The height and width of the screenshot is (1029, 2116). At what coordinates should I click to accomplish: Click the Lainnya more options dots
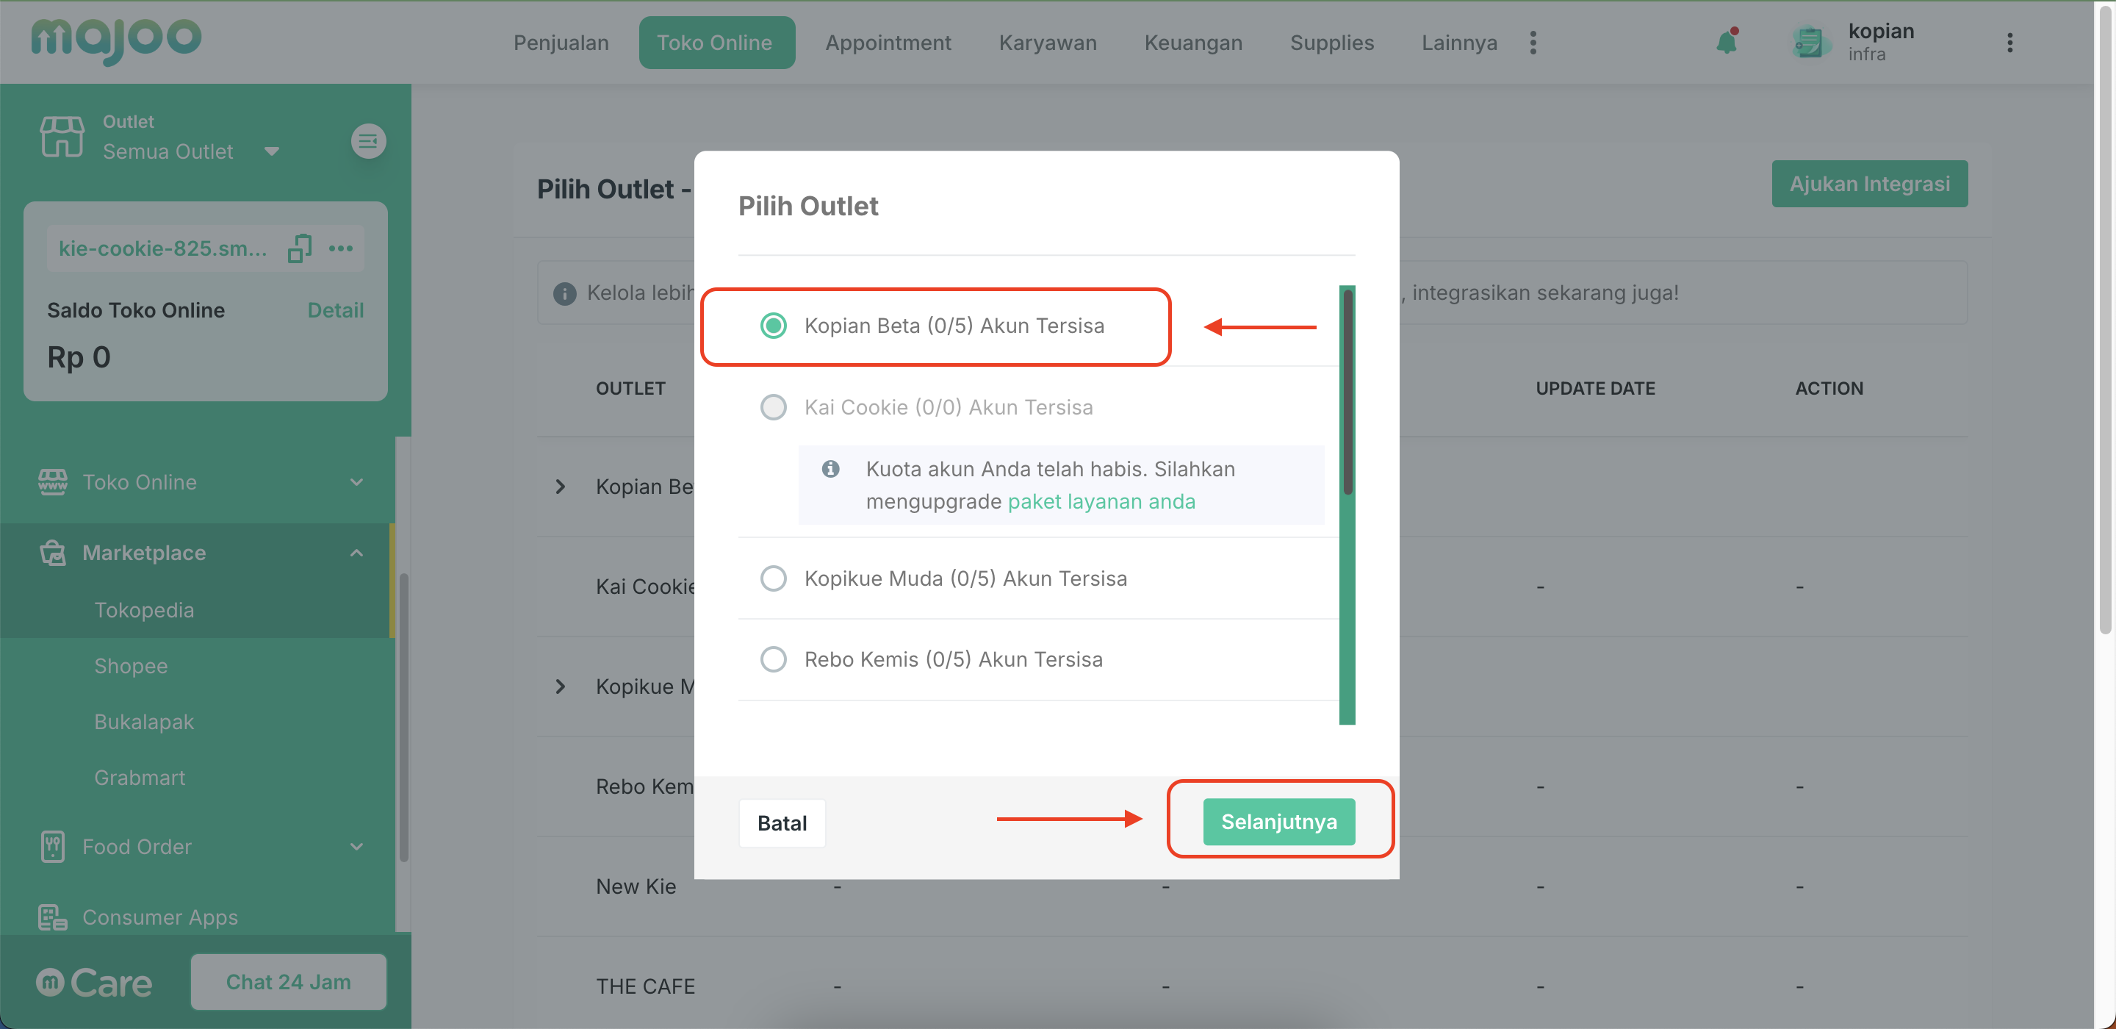[x=1533, y=43]
